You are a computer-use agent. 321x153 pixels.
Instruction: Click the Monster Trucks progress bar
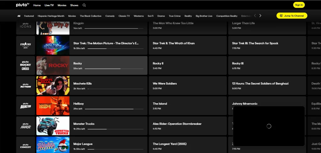coord(115,129)
